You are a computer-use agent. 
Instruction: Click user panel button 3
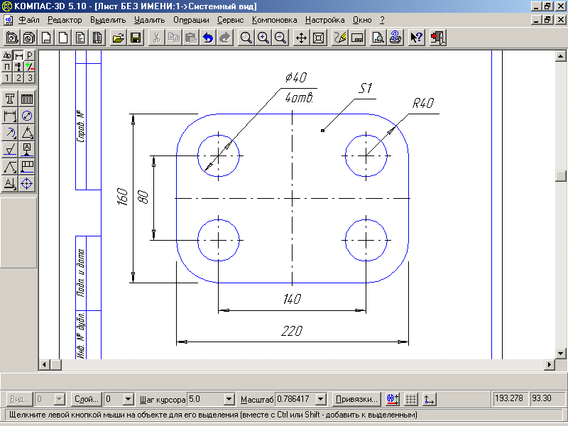[30, 78]
